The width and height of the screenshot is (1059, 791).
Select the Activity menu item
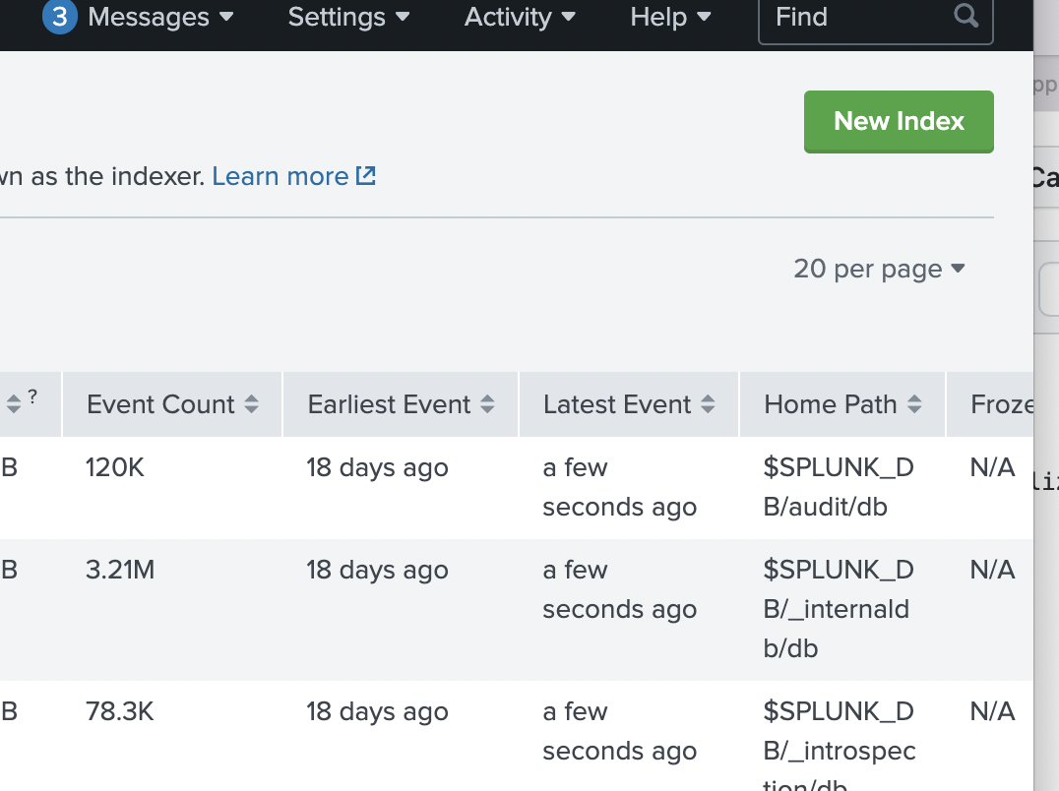coord(509,17)
